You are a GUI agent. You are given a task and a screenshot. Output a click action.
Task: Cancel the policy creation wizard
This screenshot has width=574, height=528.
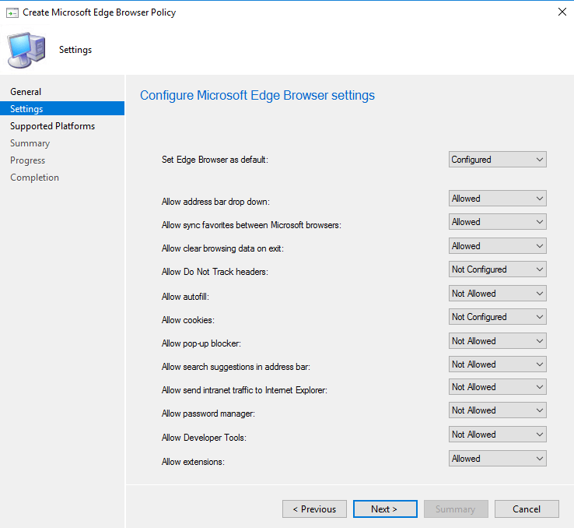click(527, 509)
